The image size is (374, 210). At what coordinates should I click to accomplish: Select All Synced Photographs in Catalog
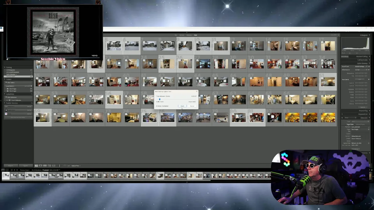13,72
